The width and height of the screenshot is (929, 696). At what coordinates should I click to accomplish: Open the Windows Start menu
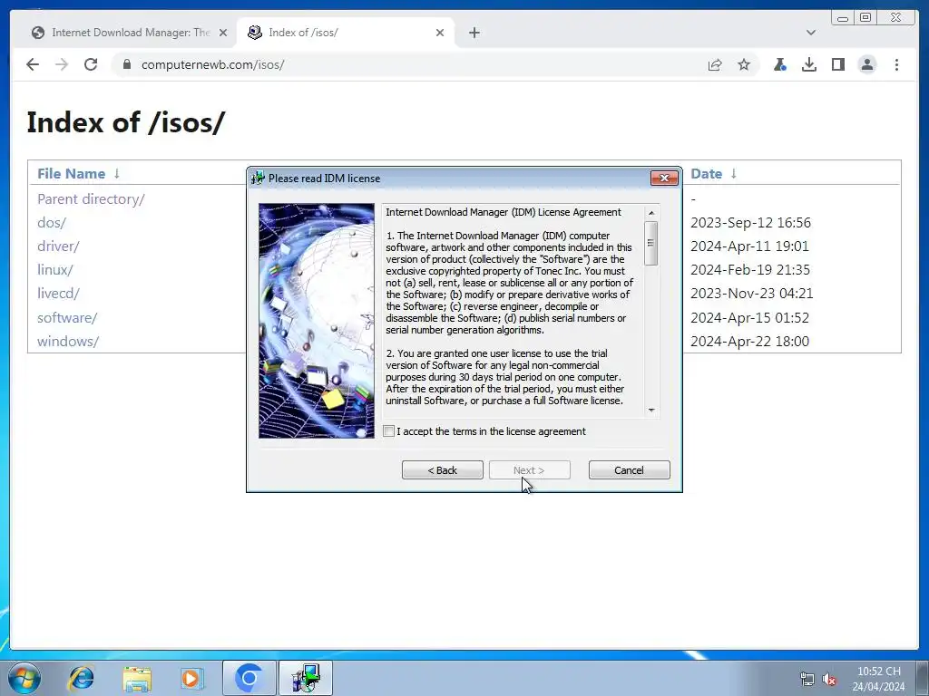24,678
